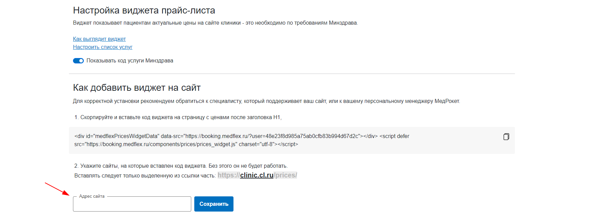This screenshot has height=221, width=594.
Task: Click the 'Как добавить виджет на сайт' heading
Action: coord(137,88)
